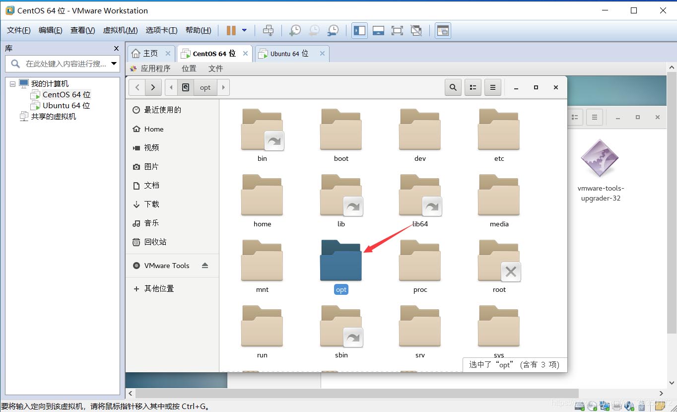Open the snapshot manager
The height and width of the screenshot is (412, 677).
[x=333, y=31]
